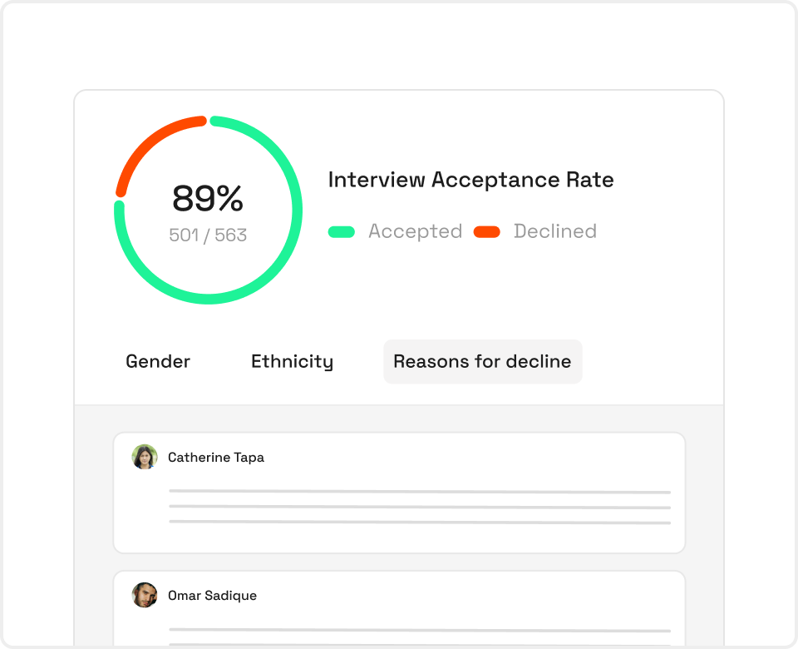Screen dimensions: 798x649
Task: Click last placeholder line in Catherine's card
Action: tap(420, 523)
